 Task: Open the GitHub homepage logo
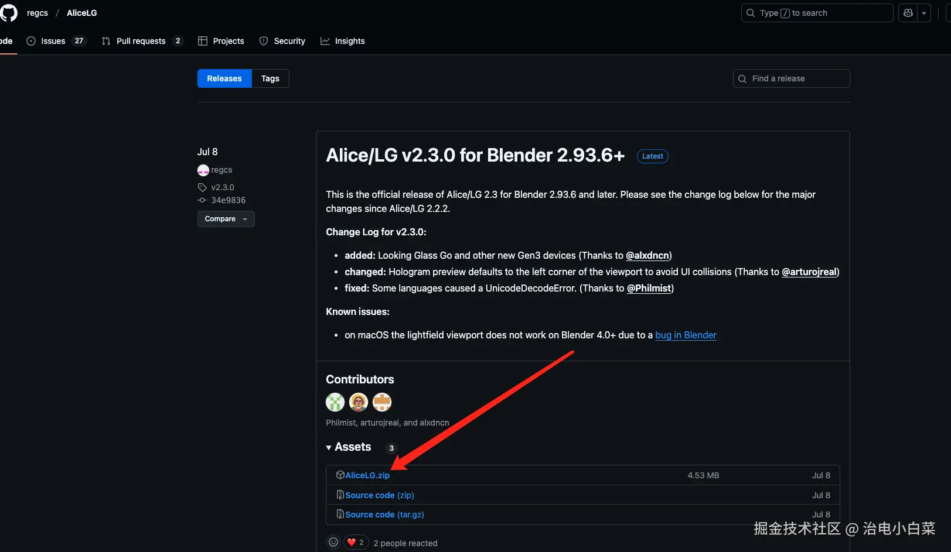8,13
